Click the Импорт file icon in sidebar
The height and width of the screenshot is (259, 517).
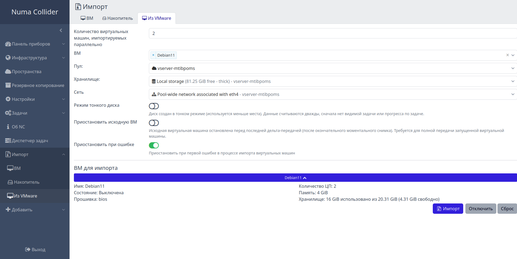8,154
